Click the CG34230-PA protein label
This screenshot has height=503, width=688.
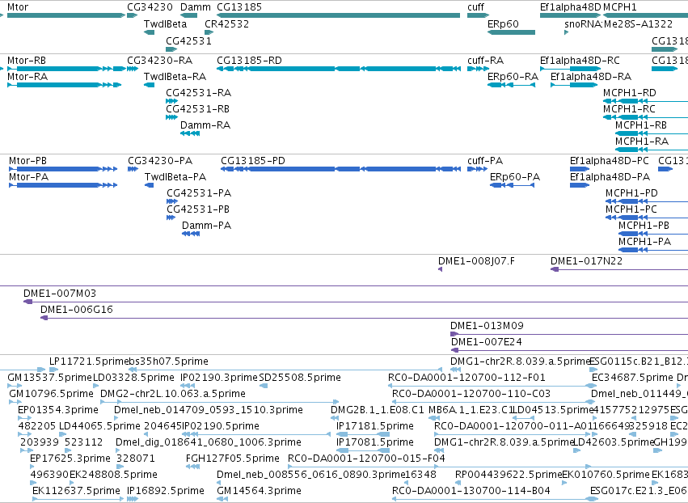click(x=160, y=161)
